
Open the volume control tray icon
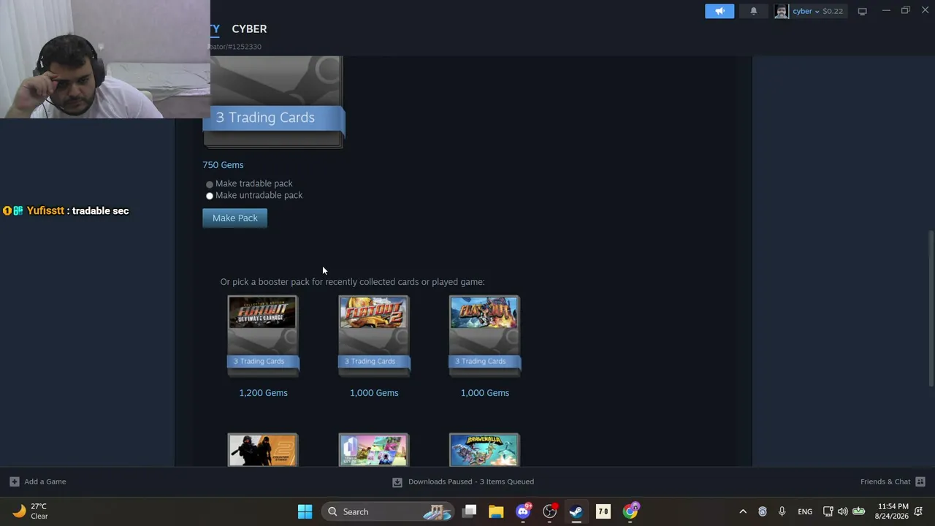[x=843, y=511]
